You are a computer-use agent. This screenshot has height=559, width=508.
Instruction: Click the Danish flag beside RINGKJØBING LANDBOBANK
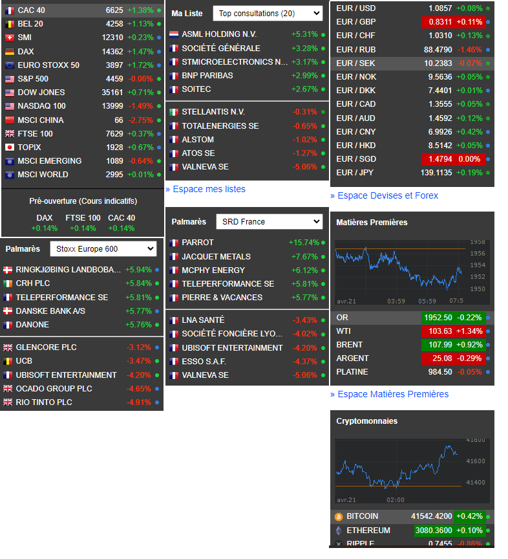pyautogui.click(x=8, y=270)
